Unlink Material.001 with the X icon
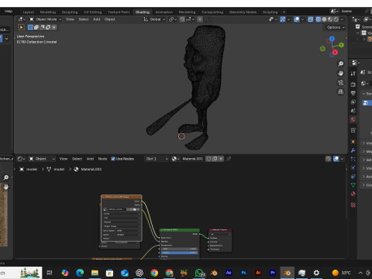The image size is (372, 279). pyautogui.click(x=221, y=159)
